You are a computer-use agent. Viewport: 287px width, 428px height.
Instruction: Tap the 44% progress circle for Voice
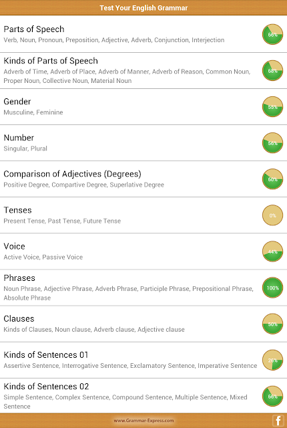point(272,251)
